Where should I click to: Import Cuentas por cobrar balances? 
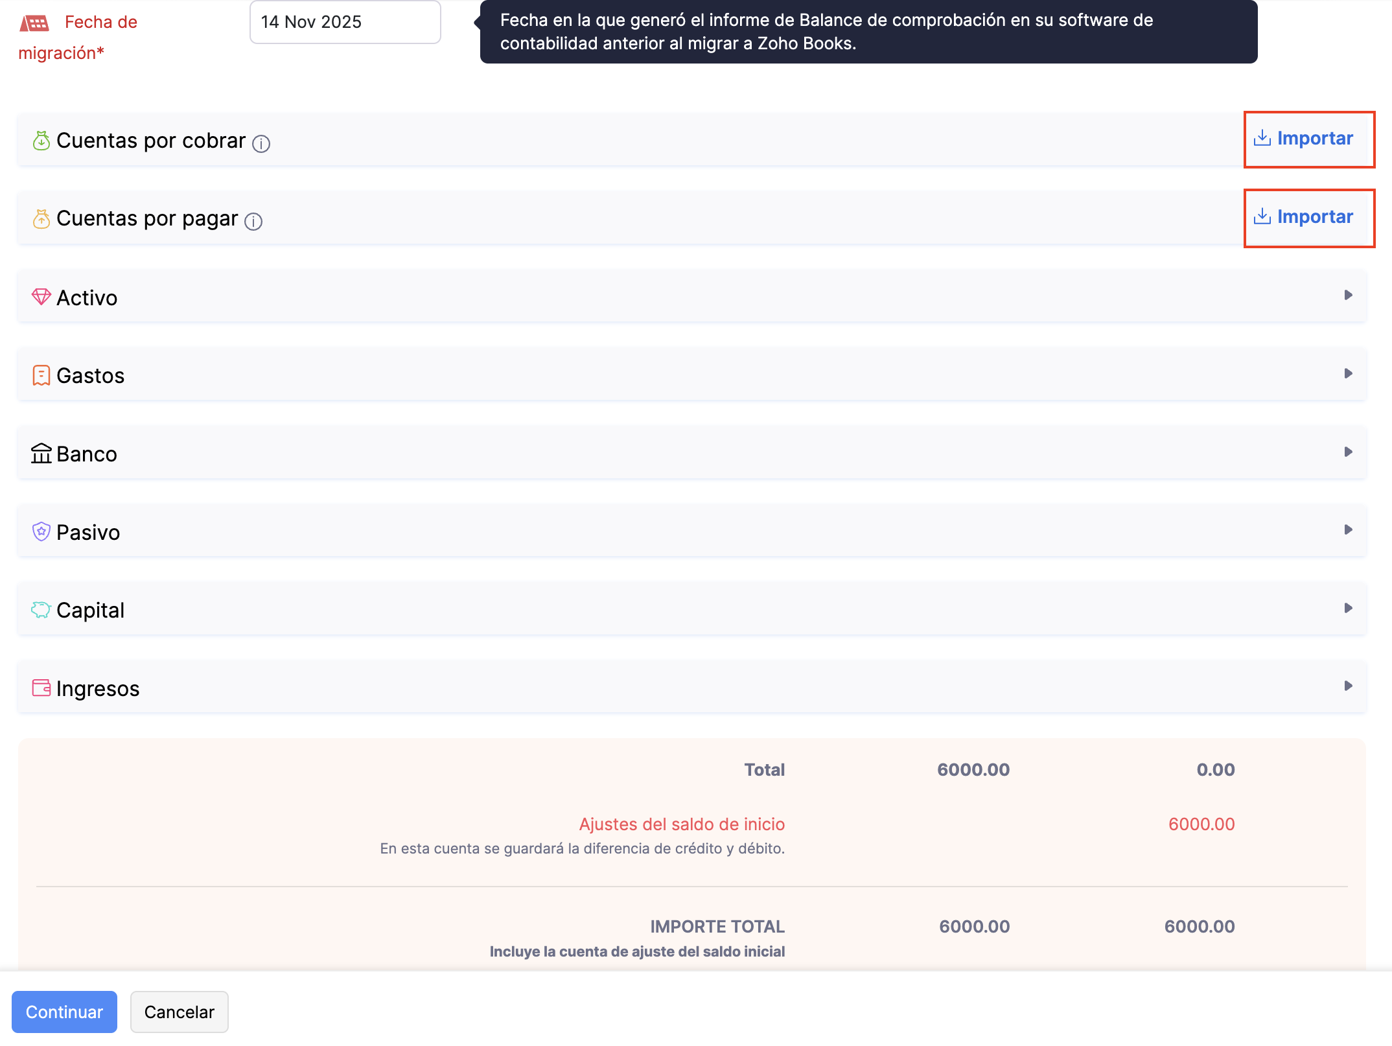point(1304,139)
